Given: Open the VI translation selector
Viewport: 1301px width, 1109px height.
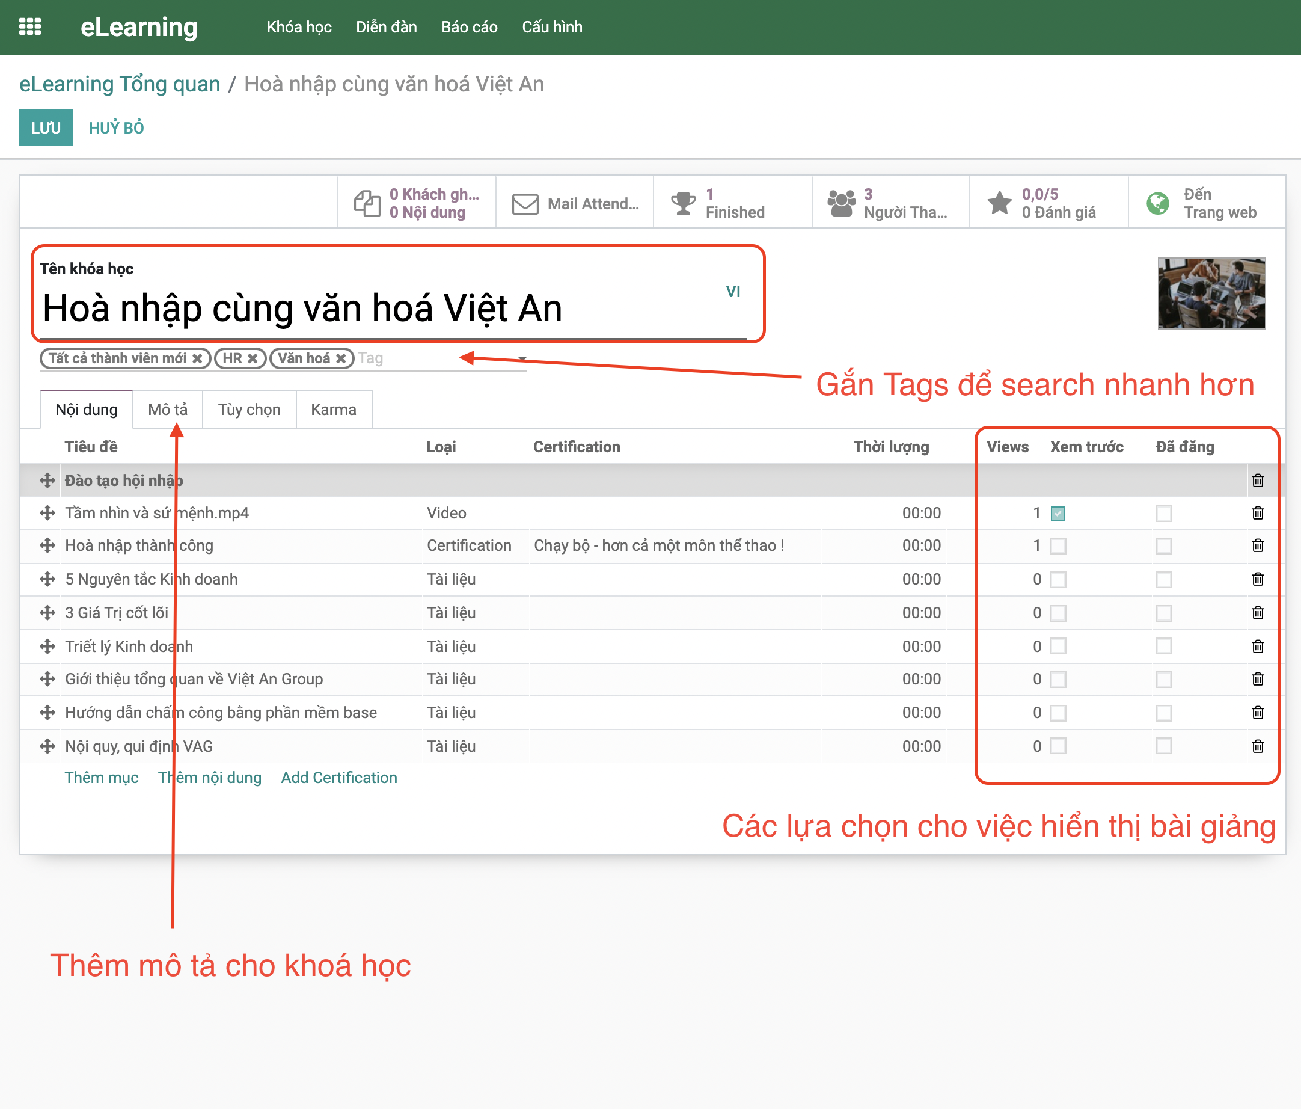Looking at the screenshot, I should click(x=733, y=291).
